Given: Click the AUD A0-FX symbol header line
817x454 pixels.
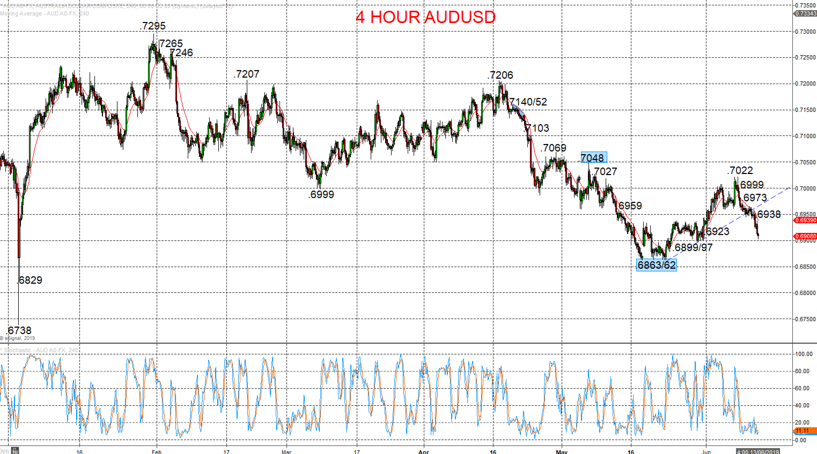Looking at the screenshot, I should click(x=116, y=6).
